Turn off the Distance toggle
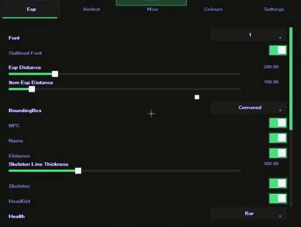 (x=278, y=153)
